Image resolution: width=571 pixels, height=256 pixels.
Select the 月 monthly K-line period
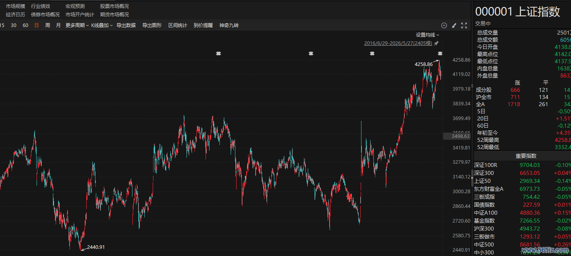pyautogui.click(x=58, y=25)
